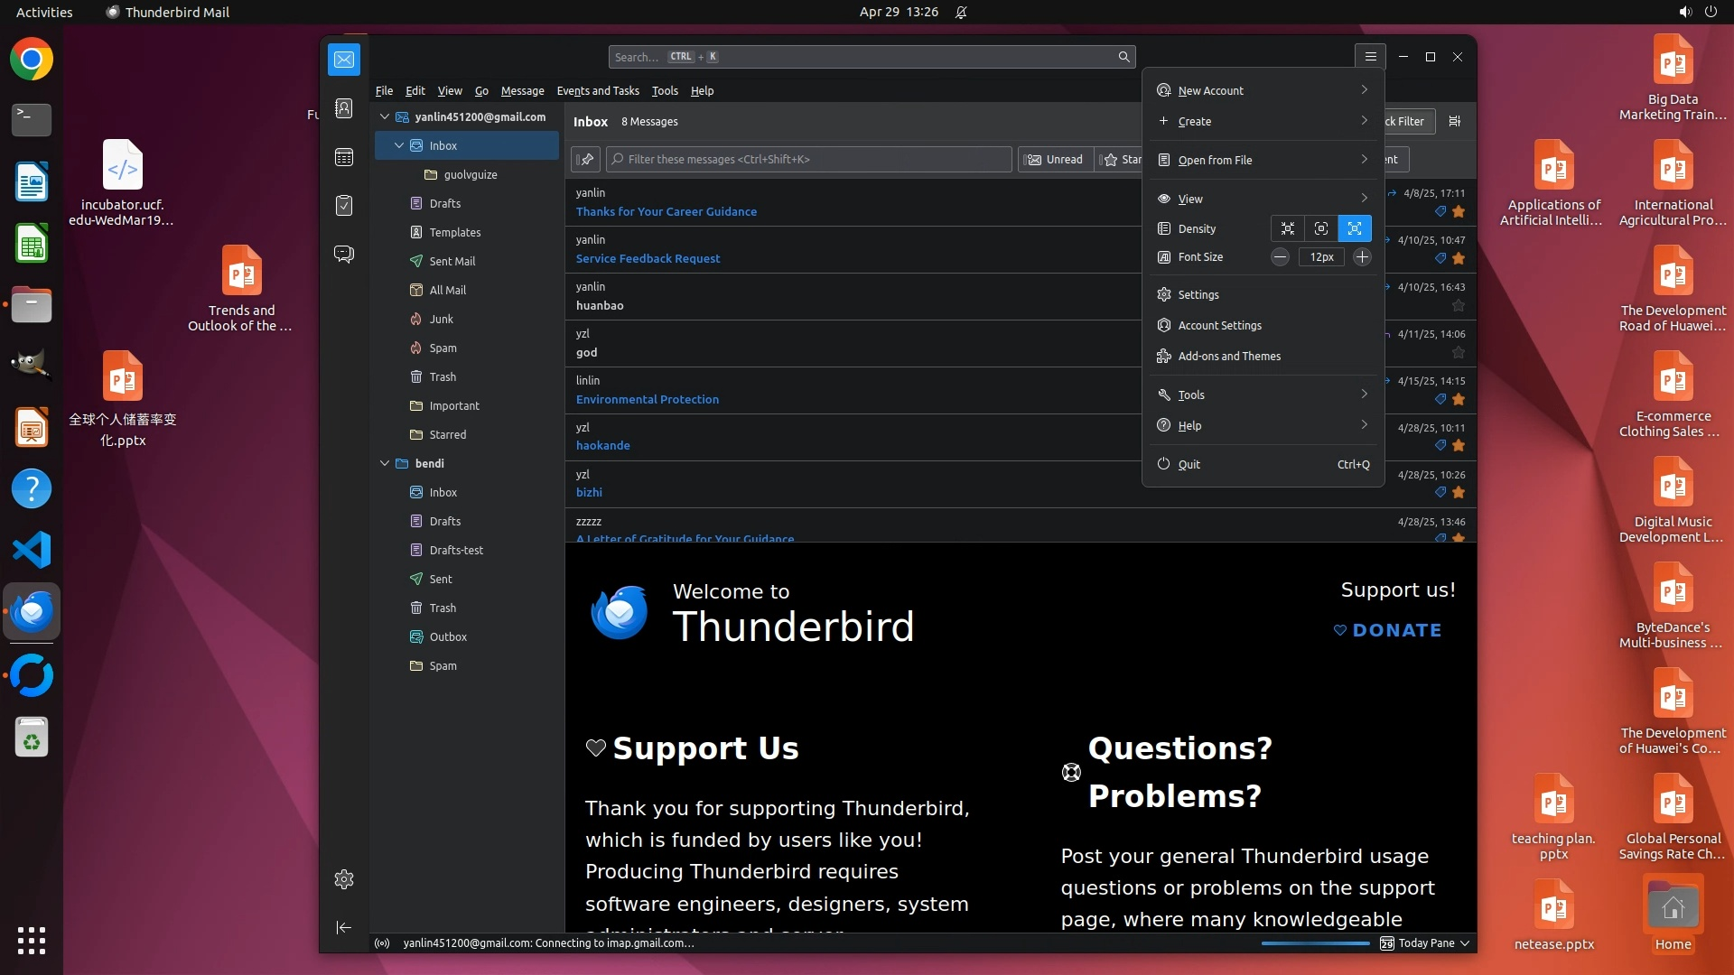Image resolution: width=1734 pixels, height=975 pixels.
Task: Collapse the bendi folder tree
Action: (385, 463)
